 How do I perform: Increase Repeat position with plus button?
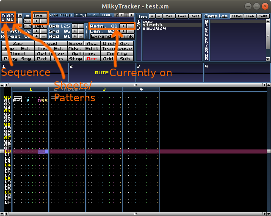tap(36, 36)
